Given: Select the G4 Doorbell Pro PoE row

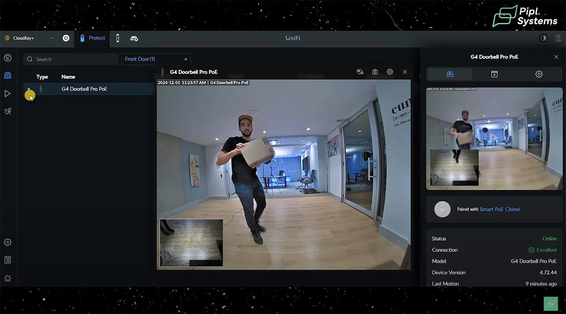Looking at the screenshot, I should [x=88, y=89].
